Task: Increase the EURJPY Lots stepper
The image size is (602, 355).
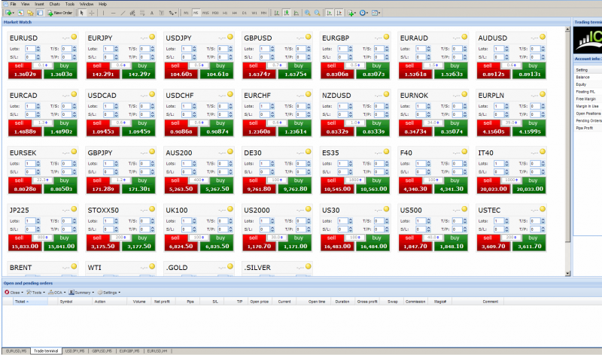Action: pyautogui.click(x=116, y=47)
